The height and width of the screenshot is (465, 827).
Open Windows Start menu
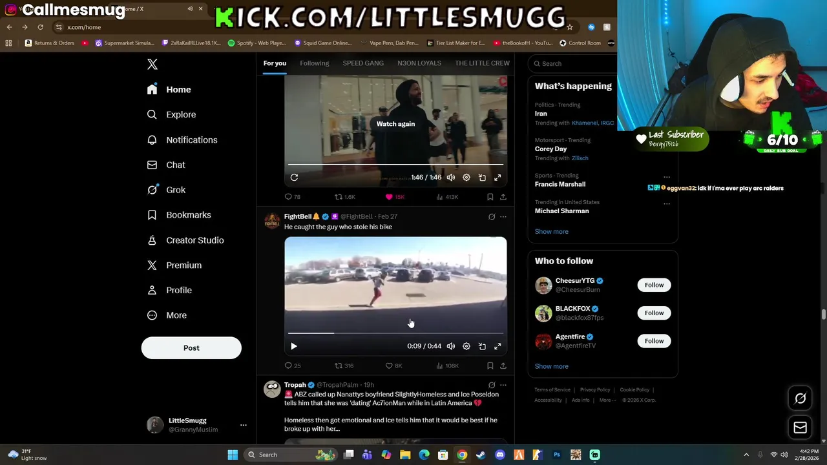click(x=233, y=455)
